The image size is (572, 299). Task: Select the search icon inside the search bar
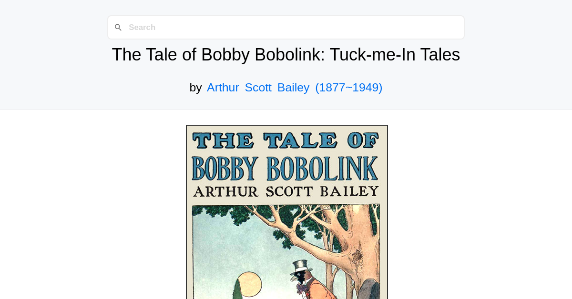click(118, 27)
